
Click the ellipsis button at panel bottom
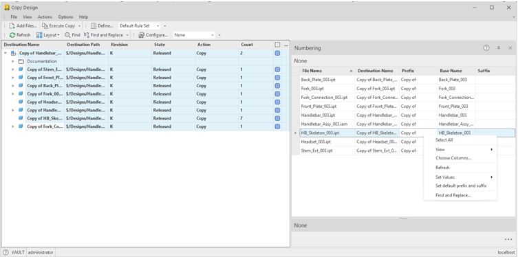[x=508, y=240]
